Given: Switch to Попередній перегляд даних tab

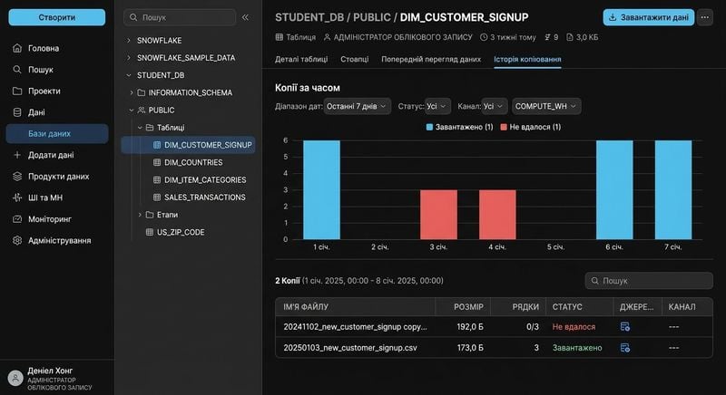Looking at the screenshot, I should pyautogui.click(x=431, y=59).
